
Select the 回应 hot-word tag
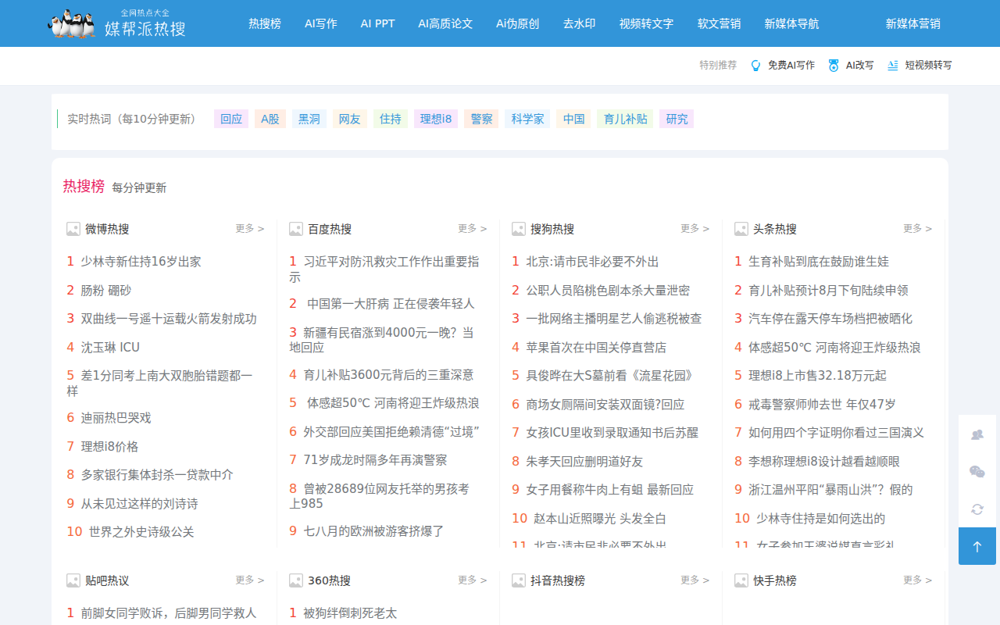[231, 119]
